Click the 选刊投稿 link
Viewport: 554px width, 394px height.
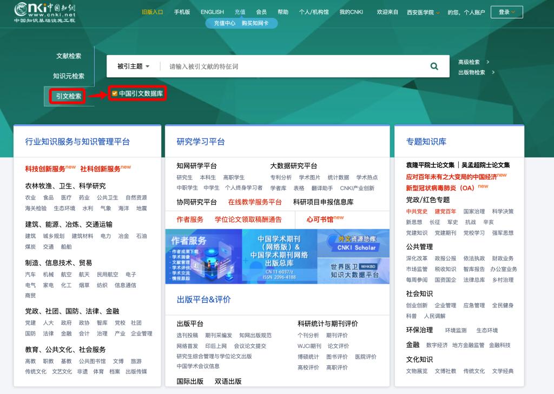point(187,336)
